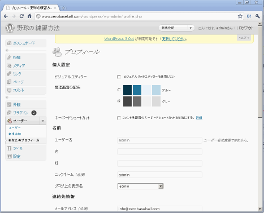Click the page scrollbar up arrow
This screenshot has height=213, width=264.
pyautogui.click(x=260, y=24)
